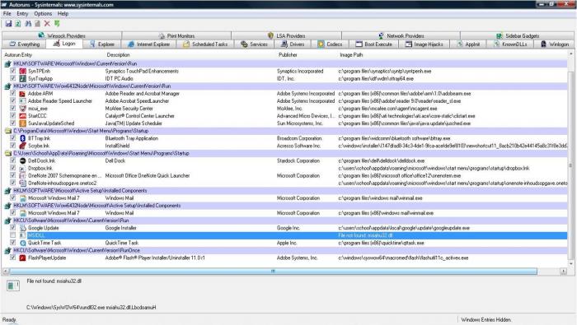Screen dimensions: 577x325
Task: Open the Options menu
Action: pos(43,14)
